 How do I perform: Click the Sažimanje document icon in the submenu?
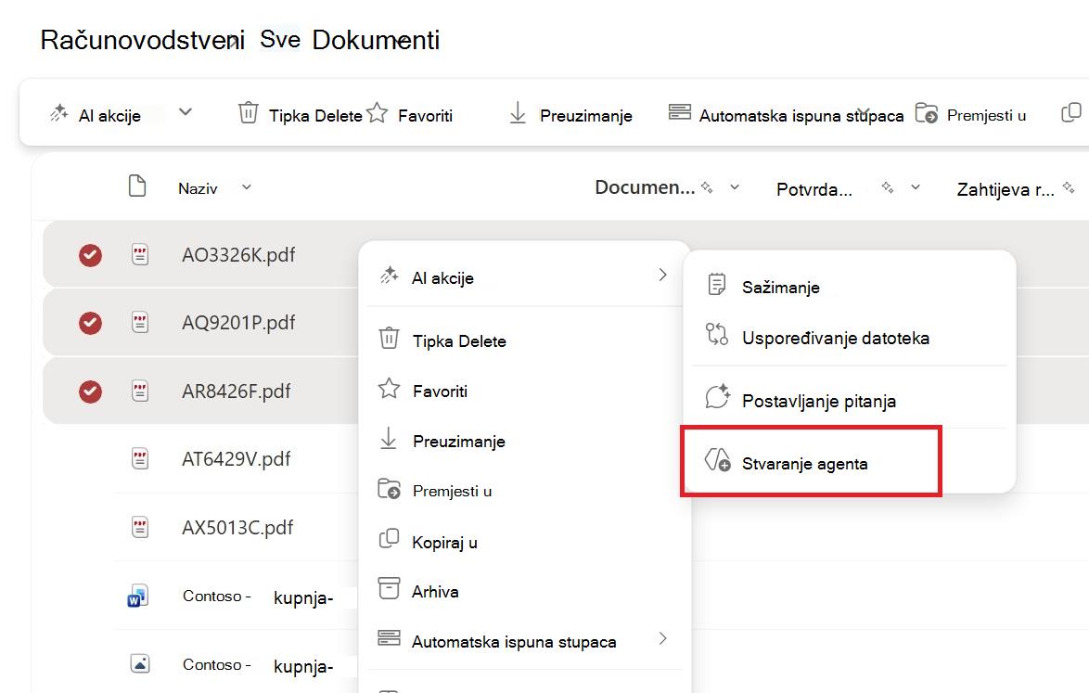717,285
